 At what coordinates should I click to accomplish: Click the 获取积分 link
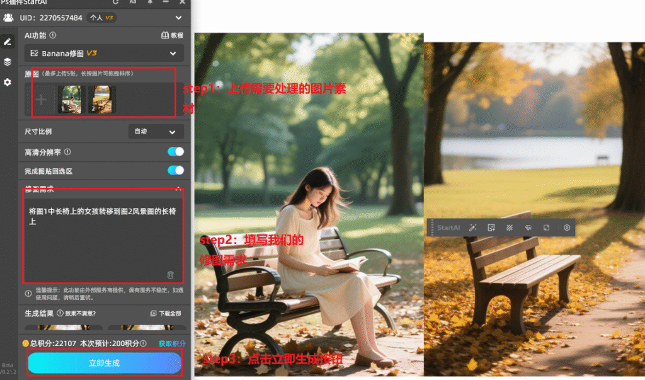[172, 343]
